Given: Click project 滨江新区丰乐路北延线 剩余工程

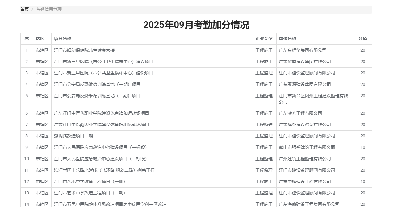Looking at the screenshot, I should pos(104,170).
